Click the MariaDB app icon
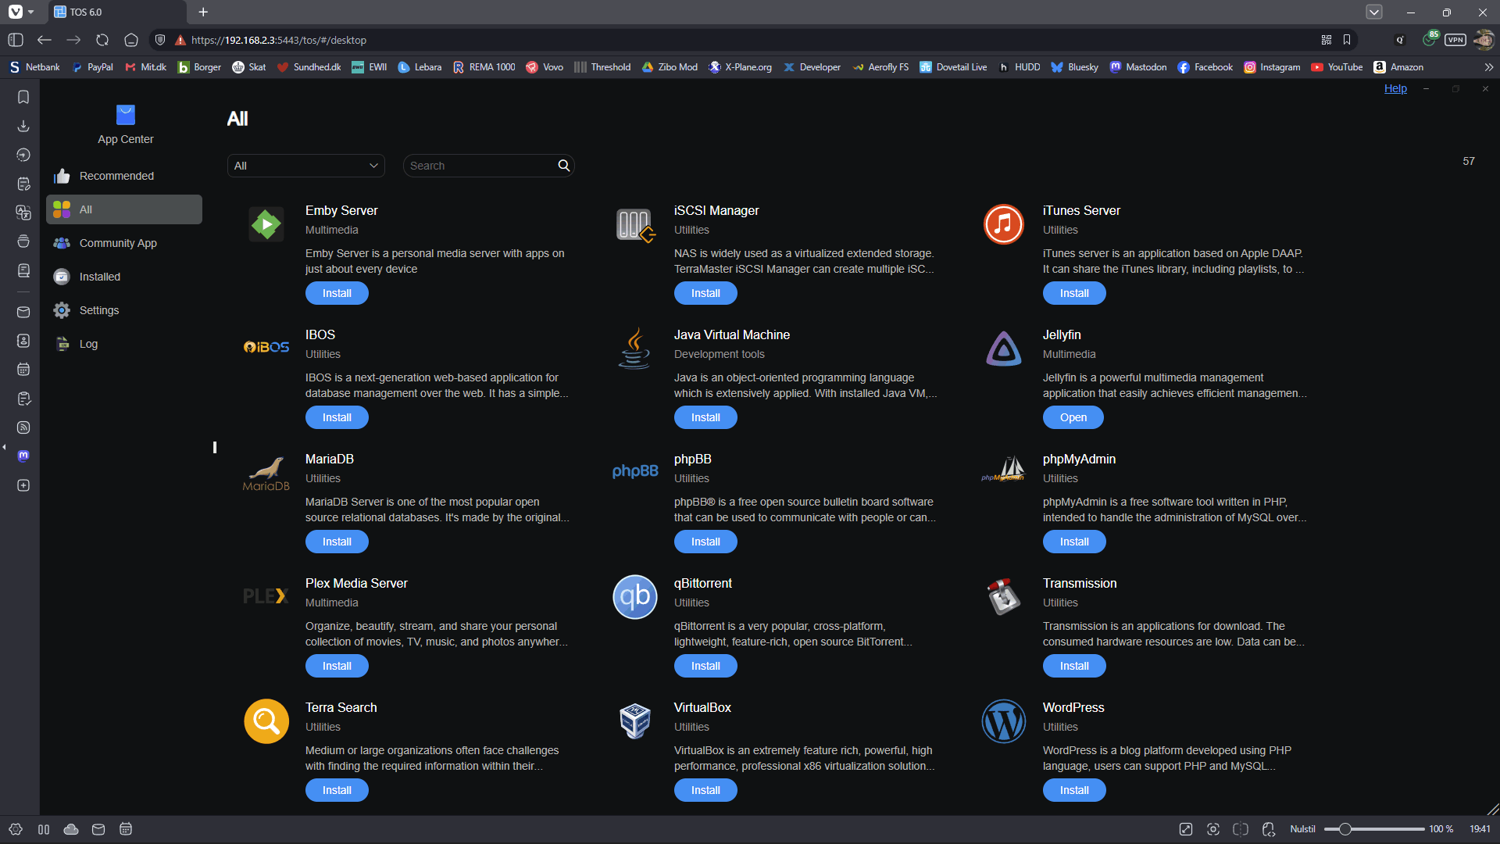 (266, 473)
